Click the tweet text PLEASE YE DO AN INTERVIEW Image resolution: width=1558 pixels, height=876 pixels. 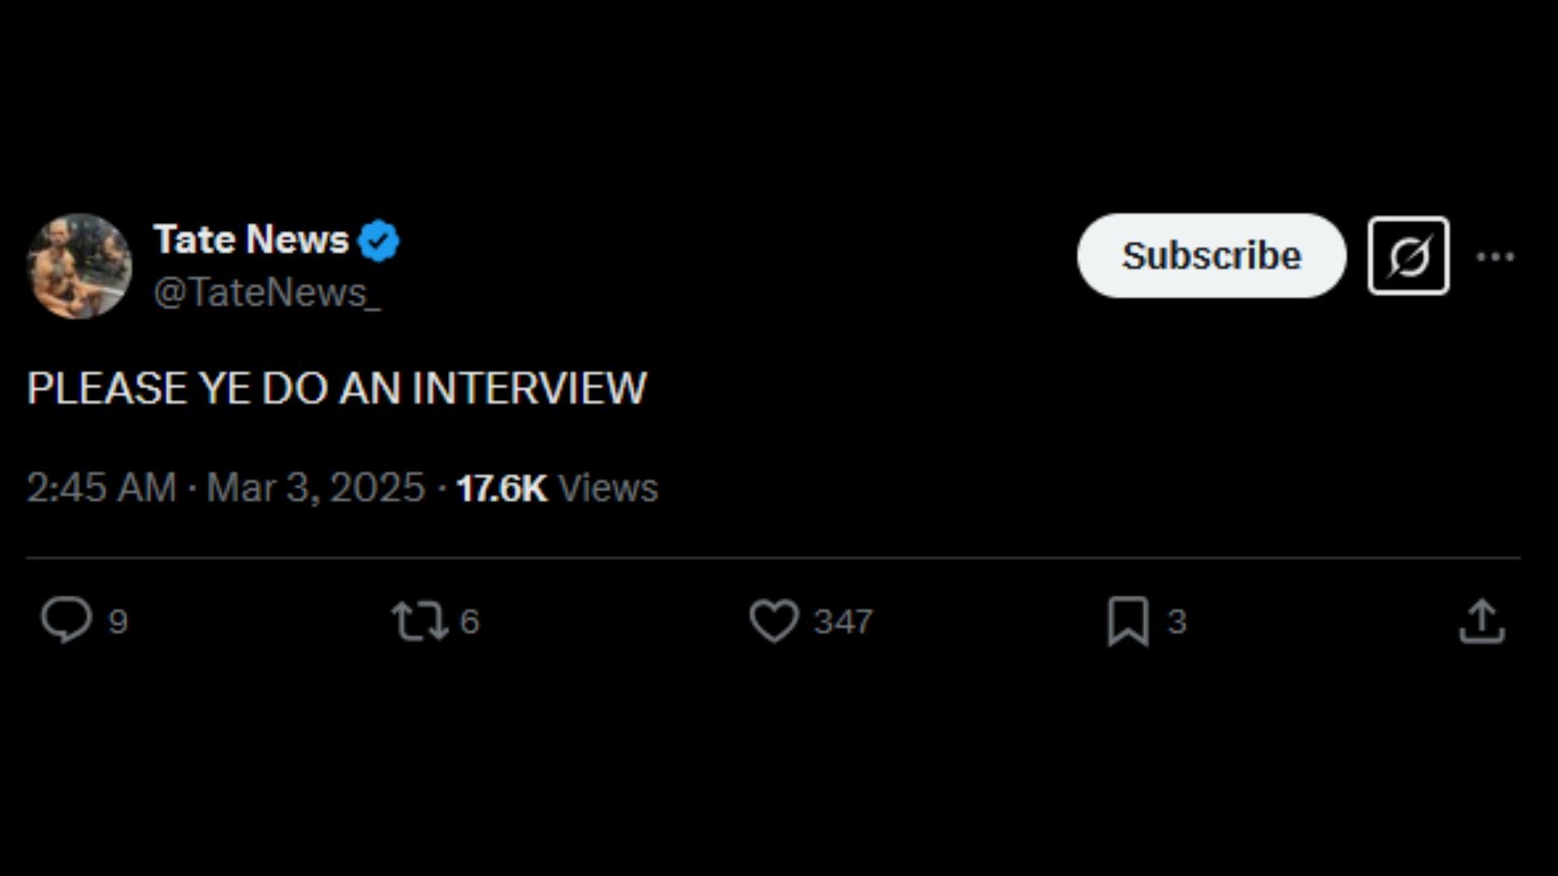pos(337,388)
